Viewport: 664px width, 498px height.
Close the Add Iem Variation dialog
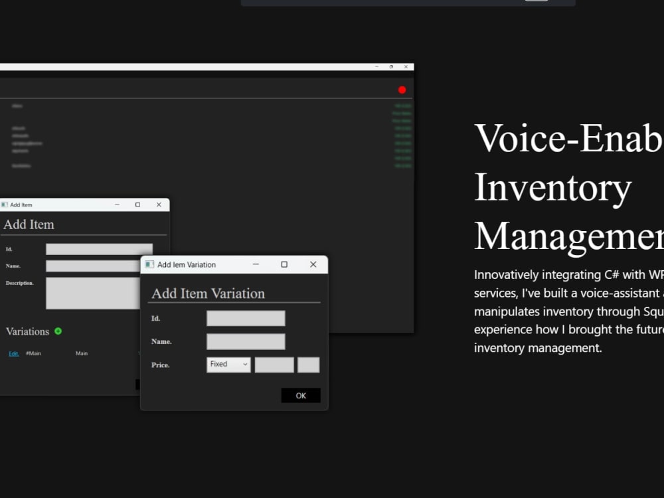(313, 264)
